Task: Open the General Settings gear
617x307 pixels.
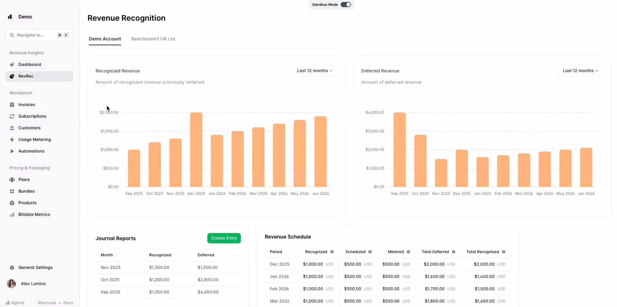Action: pos(12,267)
